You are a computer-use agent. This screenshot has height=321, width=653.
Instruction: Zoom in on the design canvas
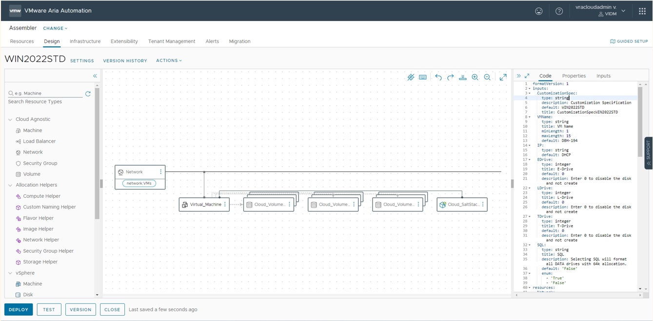point(475,77)
